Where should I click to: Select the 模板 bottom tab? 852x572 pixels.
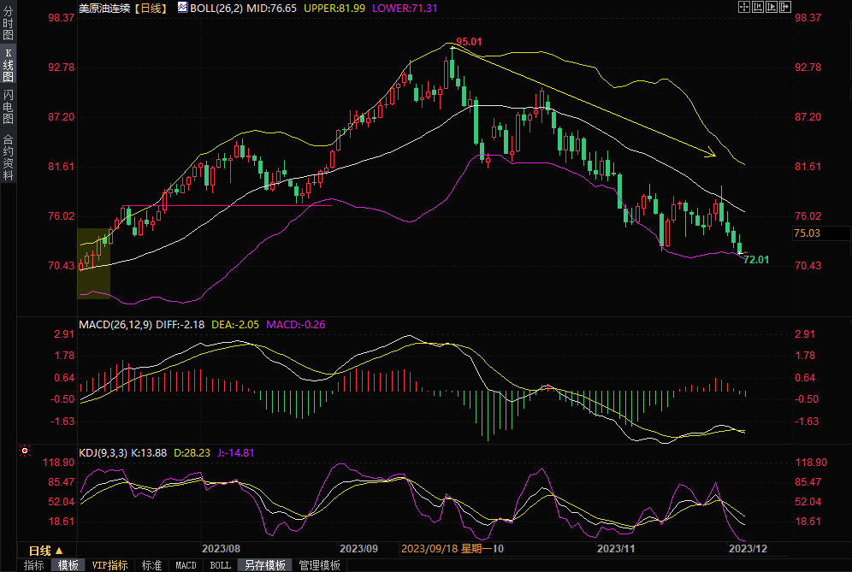pyautogui.click(x=68, y=565)
